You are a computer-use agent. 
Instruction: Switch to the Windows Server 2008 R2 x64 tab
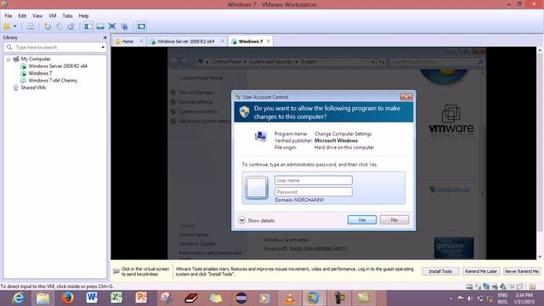185,42
